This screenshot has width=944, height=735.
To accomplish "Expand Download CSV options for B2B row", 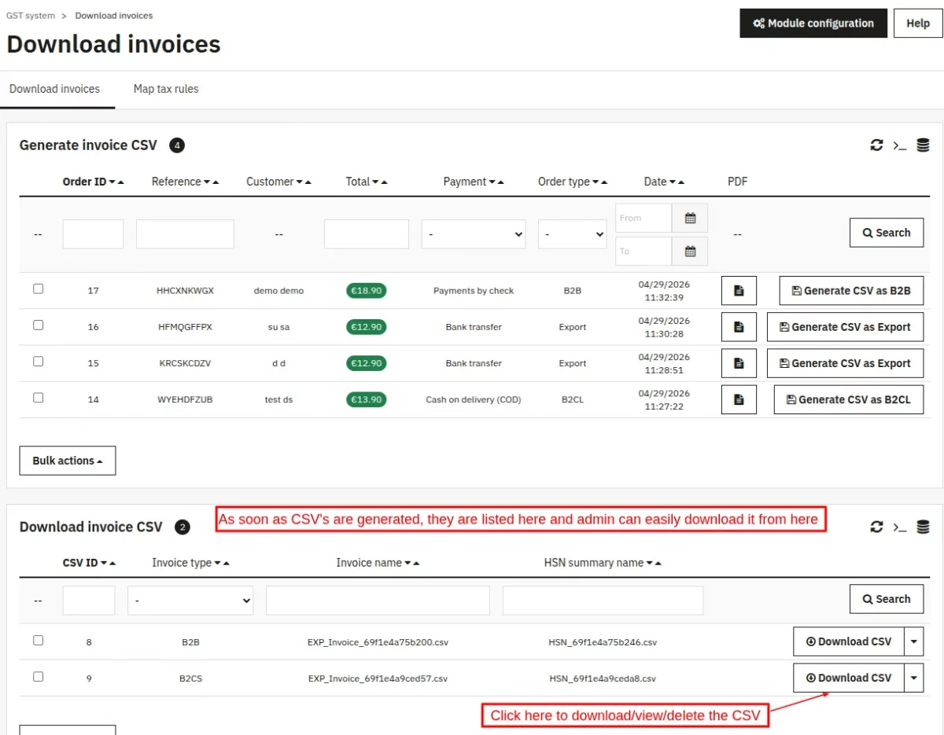I will click(914, 641).
